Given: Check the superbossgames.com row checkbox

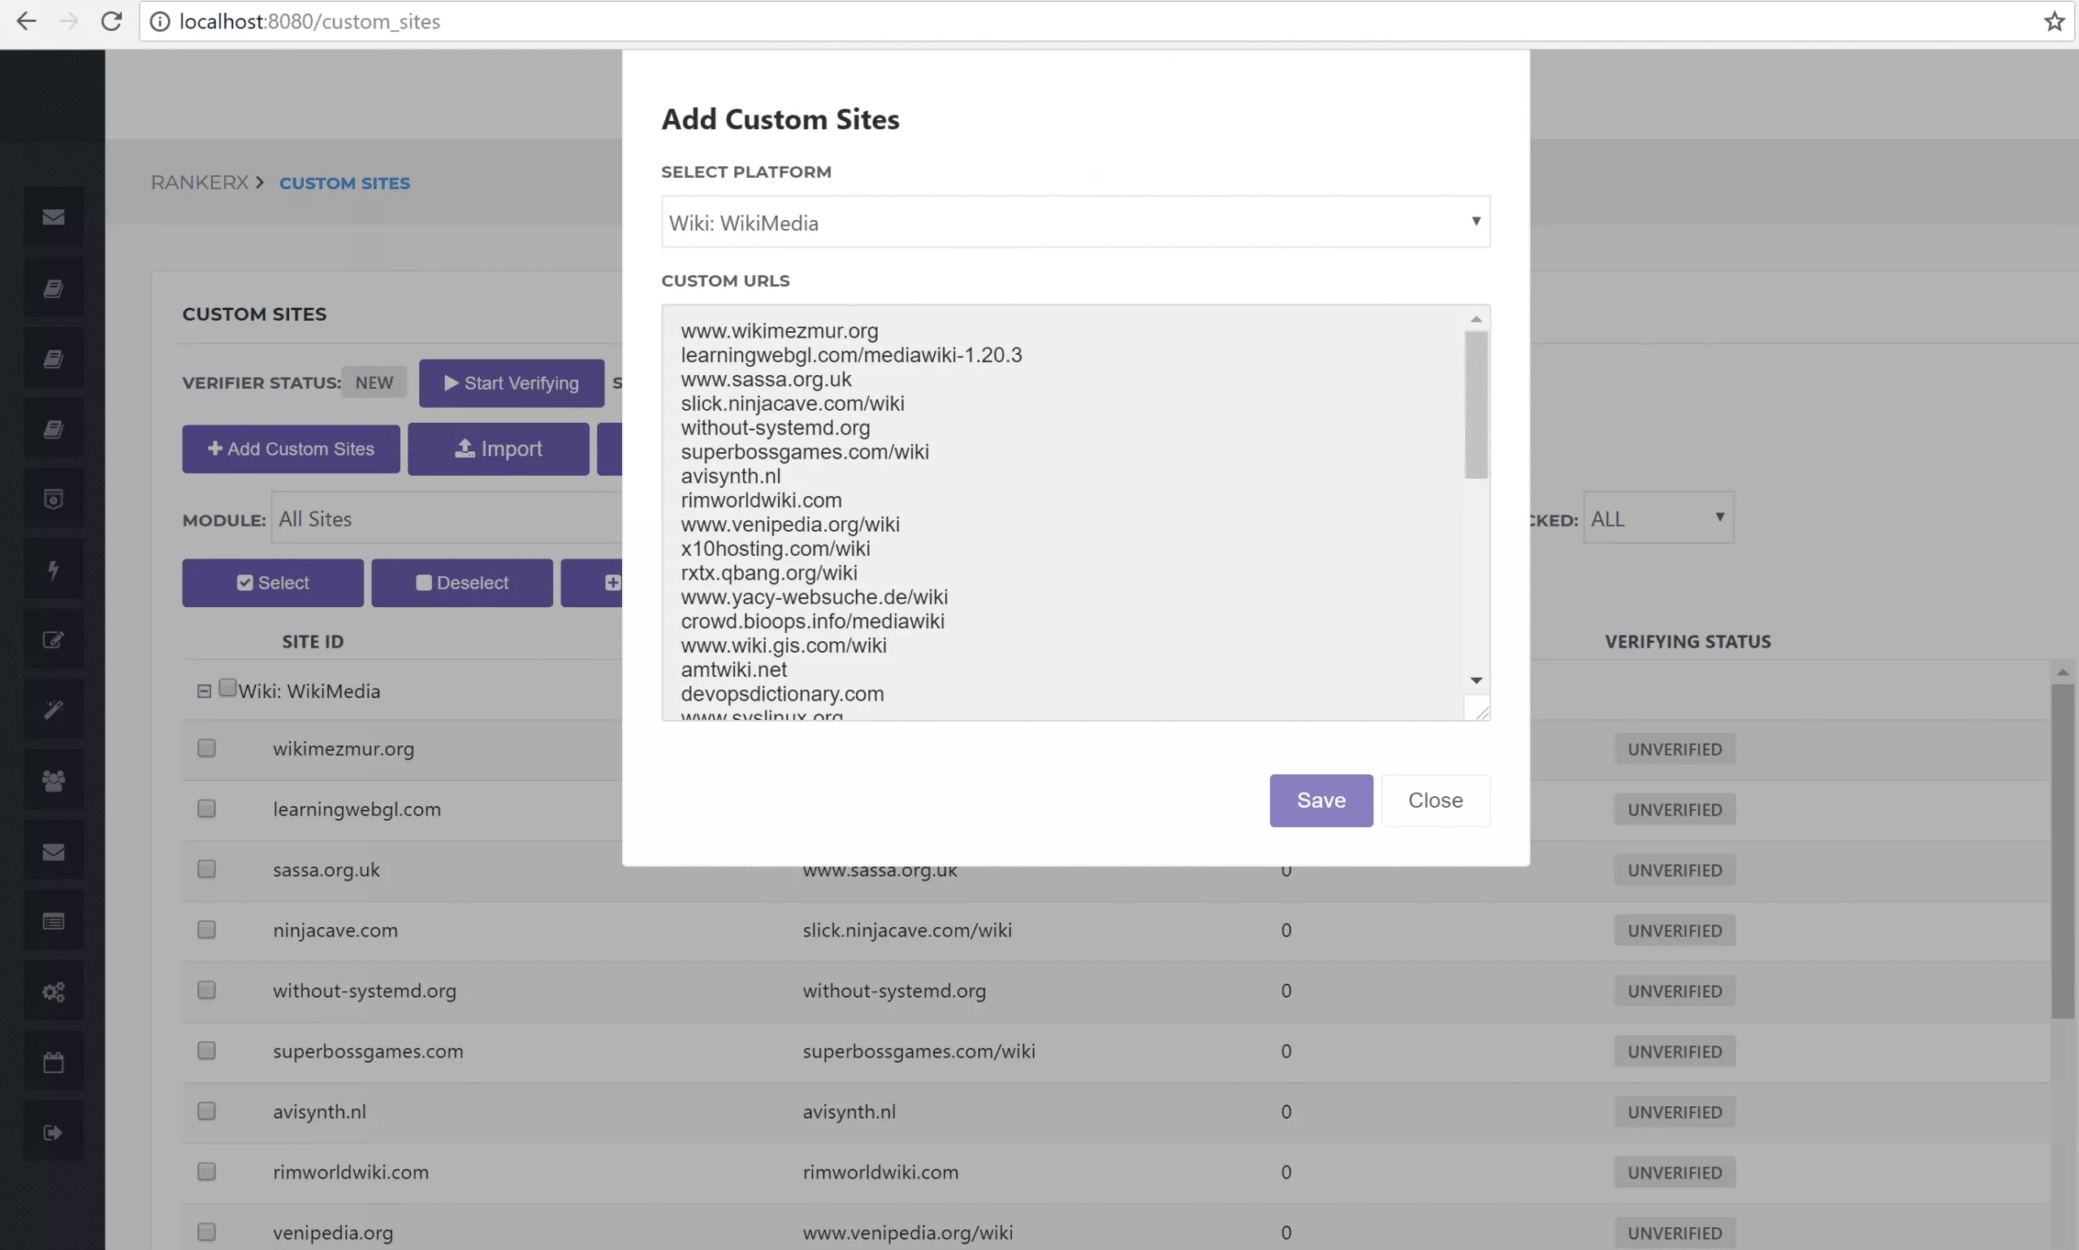Looking at the screenshot, I should 206,1050.
